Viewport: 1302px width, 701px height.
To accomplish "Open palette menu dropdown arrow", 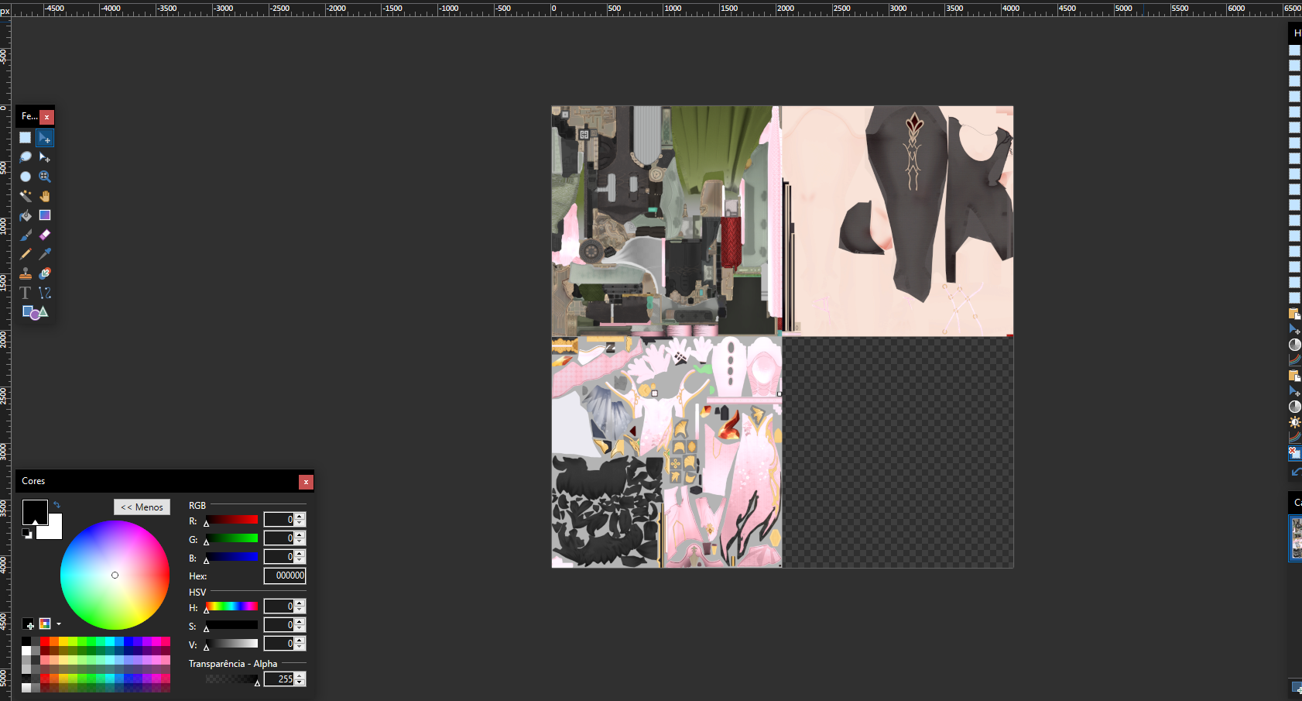I will [x=59, y=624].
